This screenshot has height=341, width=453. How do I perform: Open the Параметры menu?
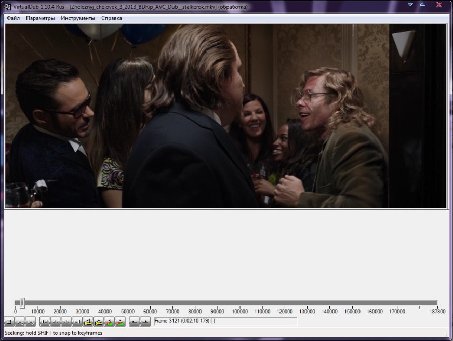[40, 18]
